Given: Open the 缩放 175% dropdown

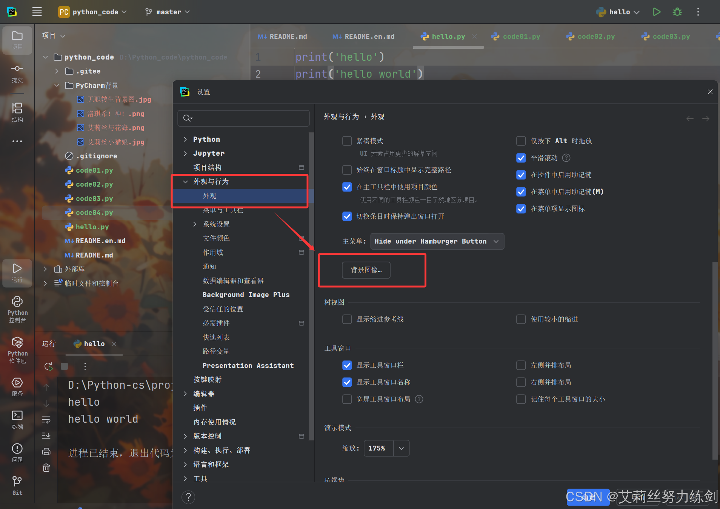Looking at the screenshot, I should tap(386, 448).
